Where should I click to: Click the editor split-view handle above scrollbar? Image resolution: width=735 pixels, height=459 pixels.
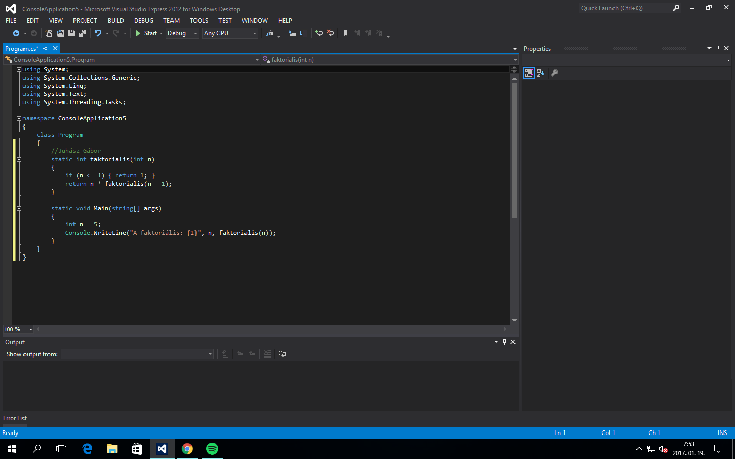pyautogui.click(x=514, y=69)
